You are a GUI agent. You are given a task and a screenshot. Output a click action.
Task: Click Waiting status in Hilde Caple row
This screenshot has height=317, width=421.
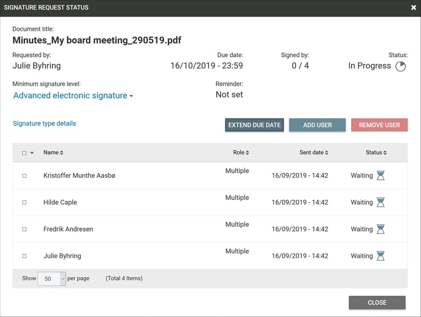pos(362,202)
